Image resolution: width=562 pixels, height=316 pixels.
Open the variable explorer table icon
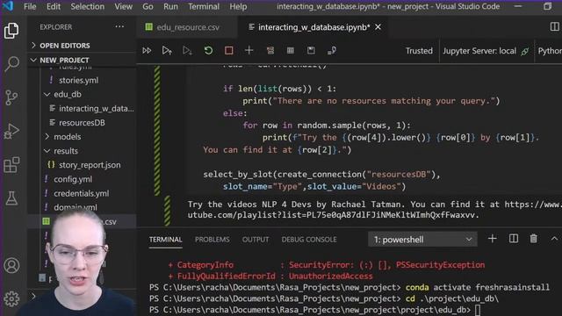(291, 51)
